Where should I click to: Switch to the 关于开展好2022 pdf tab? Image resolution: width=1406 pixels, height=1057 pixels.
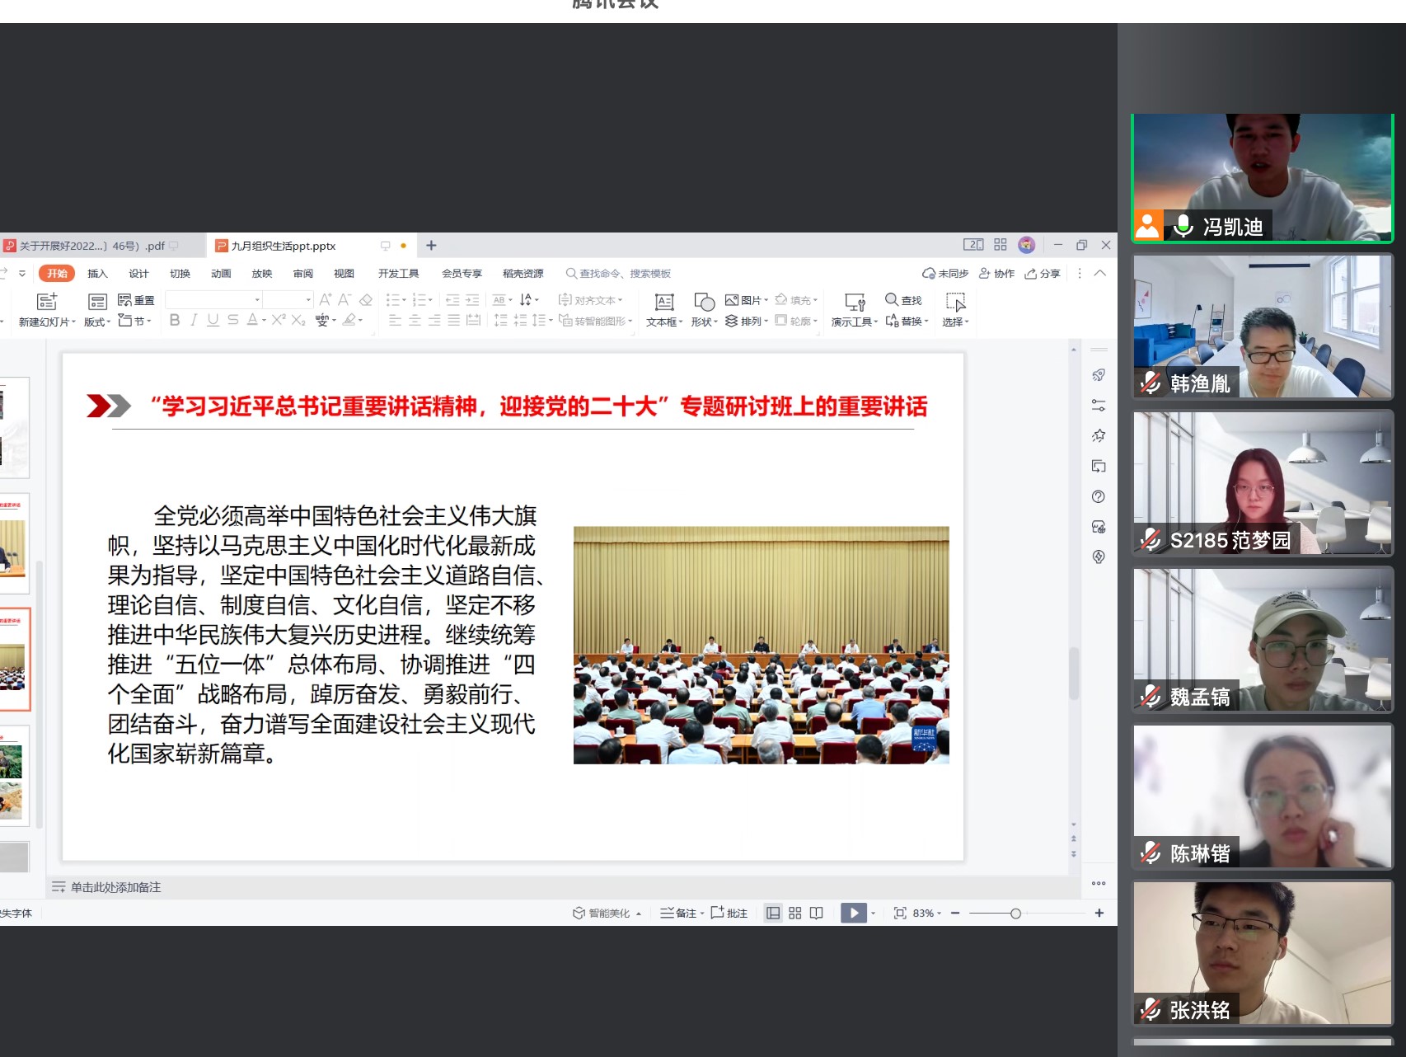(91, 246)
